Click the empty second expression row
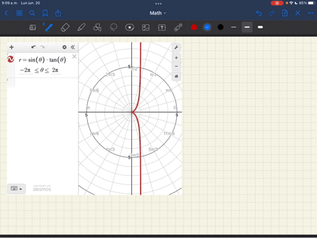317x238 pixels. point(42,83)
